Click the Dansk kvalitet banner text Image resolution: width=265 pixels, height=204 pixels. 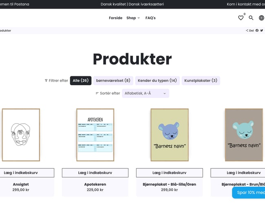(x=132, y=4)
